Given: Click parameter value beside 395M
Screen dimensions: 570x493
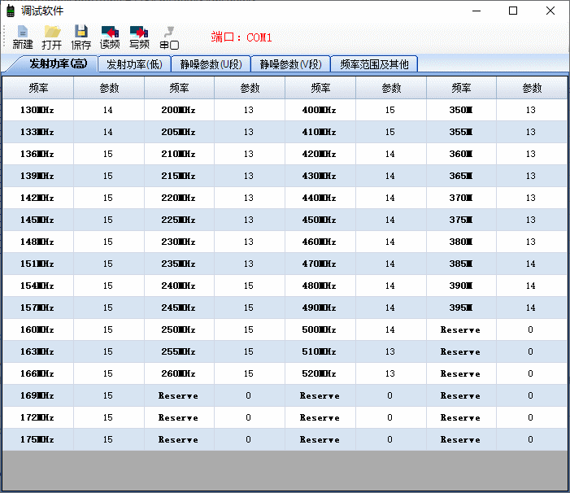Looking at the screenshot, I should [x=532, y=308].
